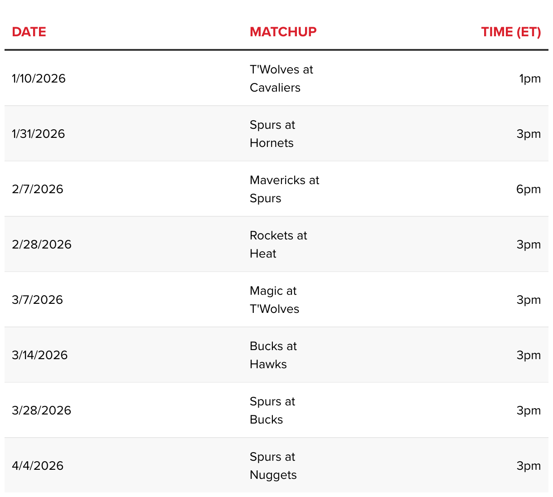Select the 2/28/2026 date cell
Viewport: 553px width, 497px height.
42,244
